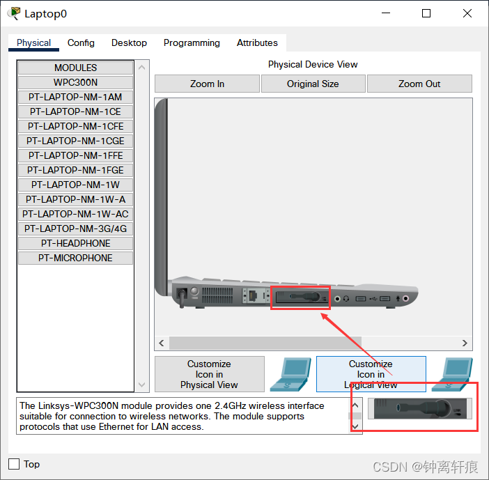Select the PT-LAPTOP-NM-1W-A module

click(x=75, y=199)
